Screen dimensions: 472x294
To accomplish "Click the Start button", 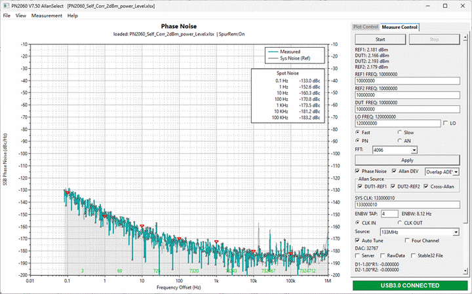I will click(x=380, y=39).
